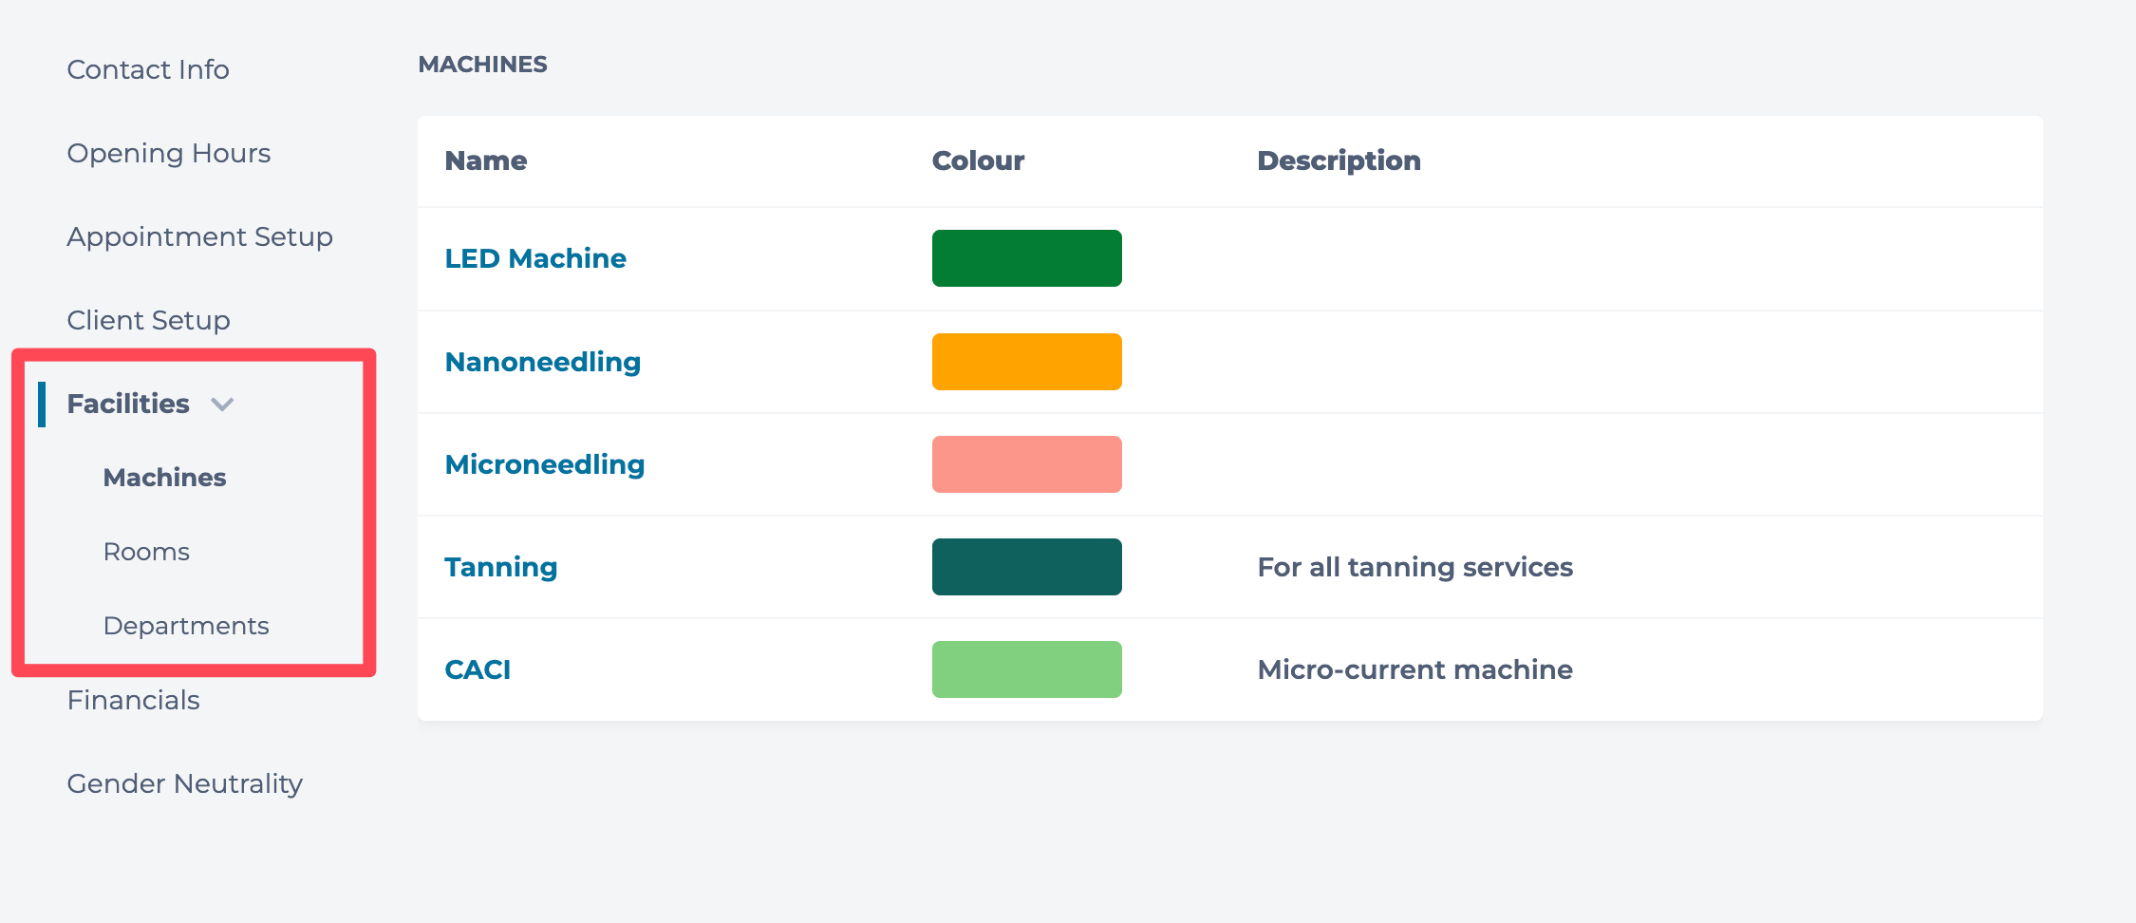
Task: Open the Rooms submenu item
Action: coord(146,552)
